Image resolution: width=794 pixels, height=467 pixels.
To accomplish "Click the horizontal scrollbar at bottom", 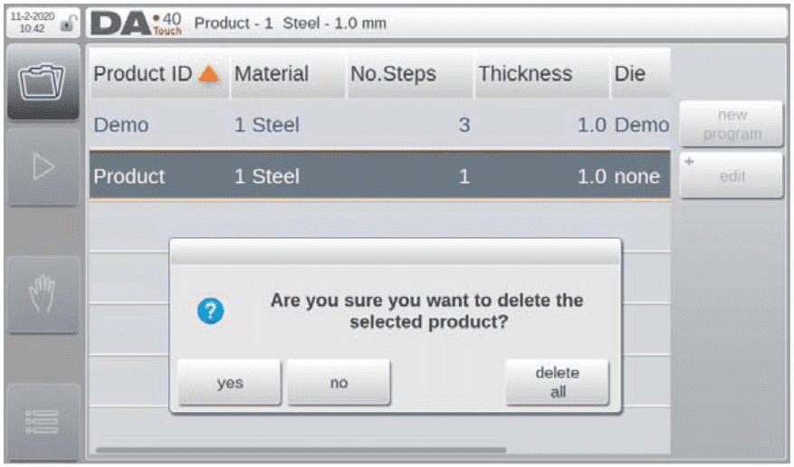I will pyautogui.click(x=301, y=449).
